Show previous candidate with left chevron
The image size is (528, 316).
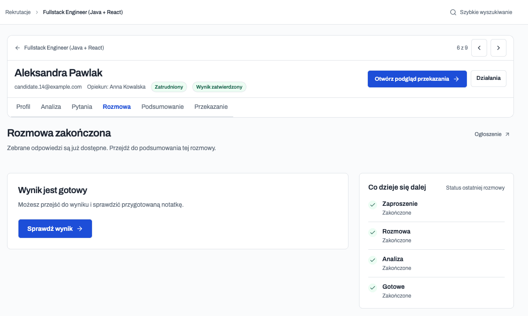coord(479,48)
